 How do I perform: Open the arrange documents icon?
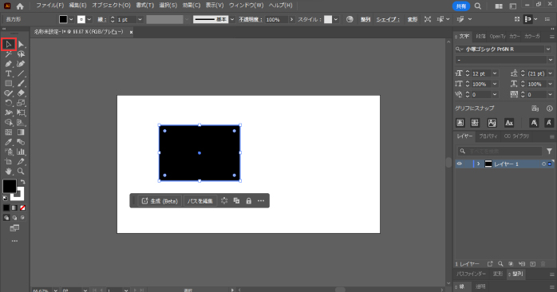click(x=499, y=6)
